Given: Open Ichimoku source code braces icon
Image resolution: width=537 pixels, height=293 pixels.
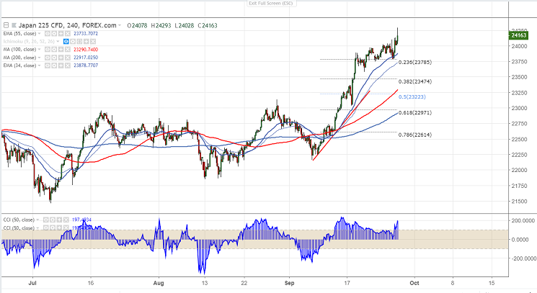Looking at the screenshot, I should pyautogui.click(x=79, y=41).
